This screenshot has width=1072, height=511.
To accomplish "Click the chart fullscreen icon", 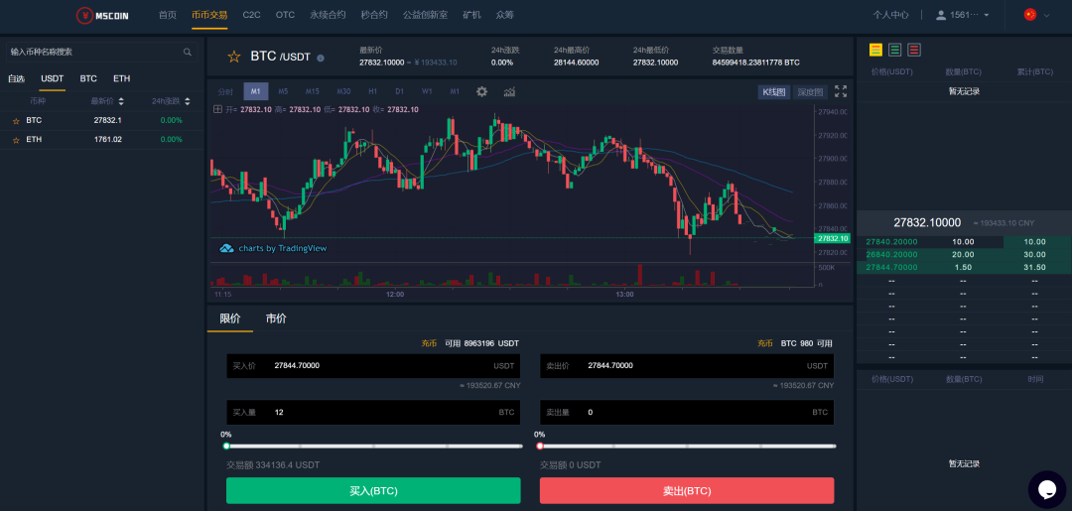I will (841, 91).
